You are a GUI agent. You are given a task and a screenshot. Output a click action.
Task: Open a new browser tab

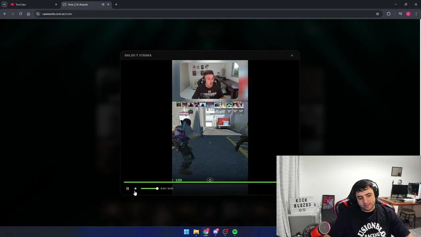116,5
